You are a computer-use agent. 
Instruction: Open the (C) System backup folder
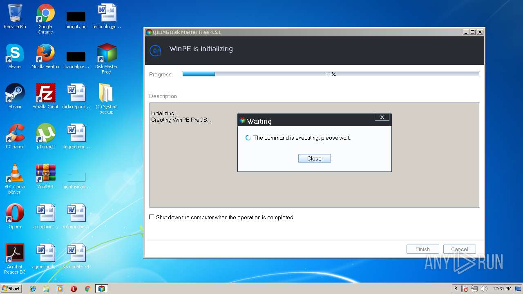pyautogui.click(x=106, y=99)
